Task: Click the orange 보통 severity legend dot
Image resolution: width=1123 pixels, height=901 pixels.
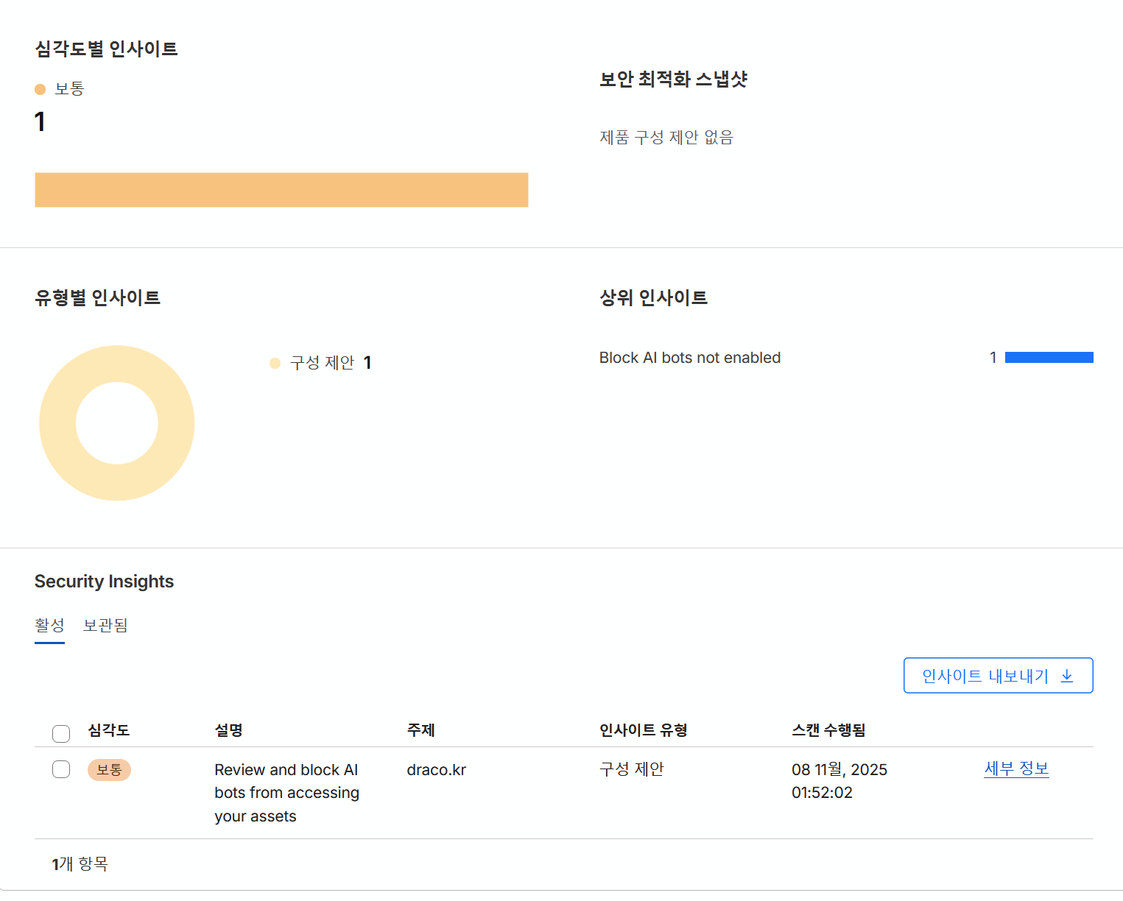Action: point(41,89)
